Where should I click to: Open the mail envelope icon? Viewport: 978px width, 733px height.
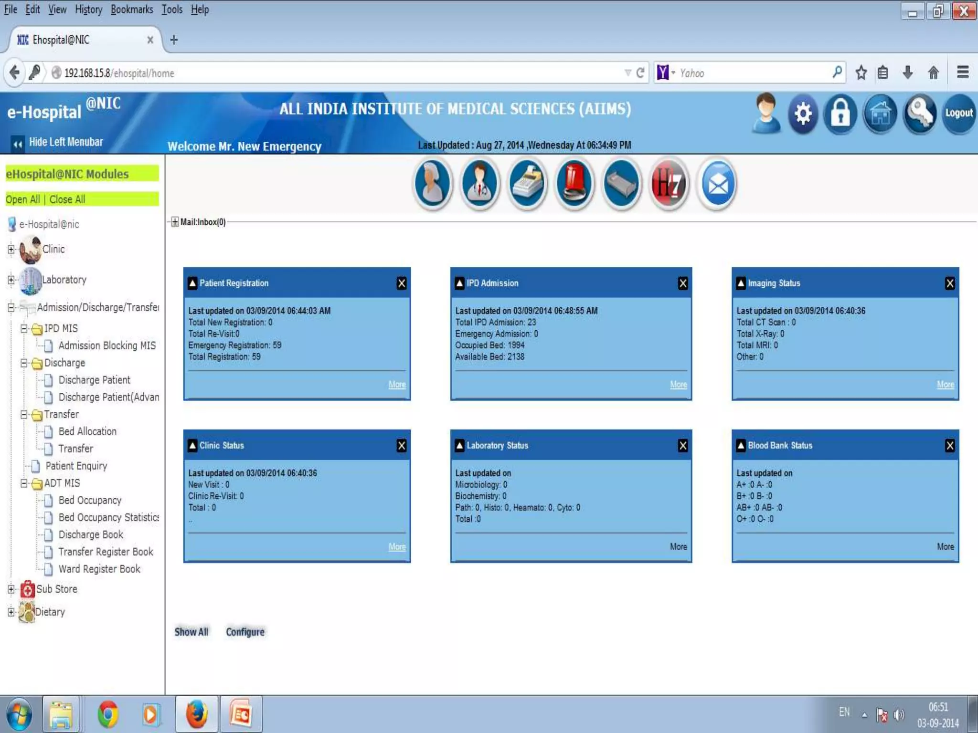point(717,184)
